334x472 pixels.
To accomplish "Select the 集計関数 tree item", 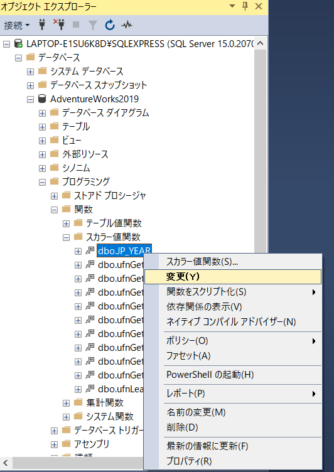I will pyautogui.click(x=105, y=403).
